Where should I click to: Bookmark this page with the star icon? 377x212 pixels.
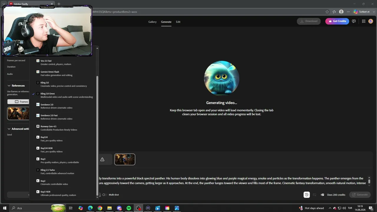(x=327, y=12)
